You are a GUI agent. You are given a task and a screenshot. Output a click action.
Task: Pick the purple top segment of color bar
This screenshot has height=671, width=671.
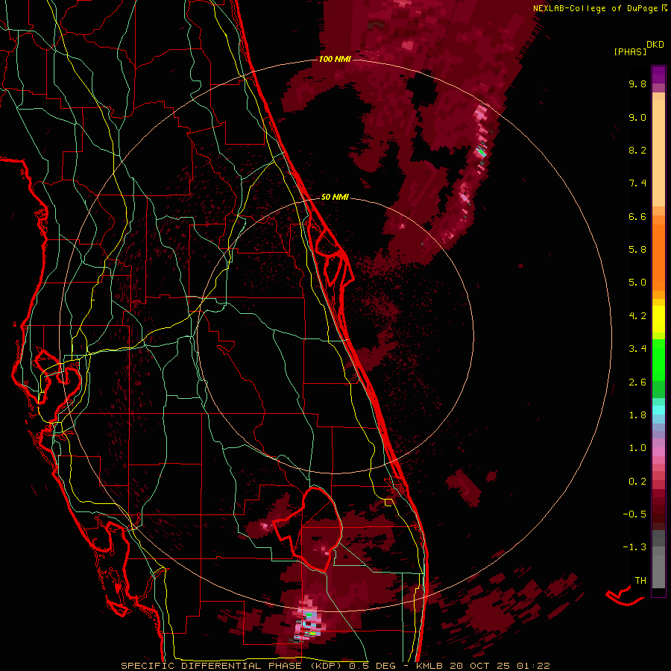coord(658,75)
